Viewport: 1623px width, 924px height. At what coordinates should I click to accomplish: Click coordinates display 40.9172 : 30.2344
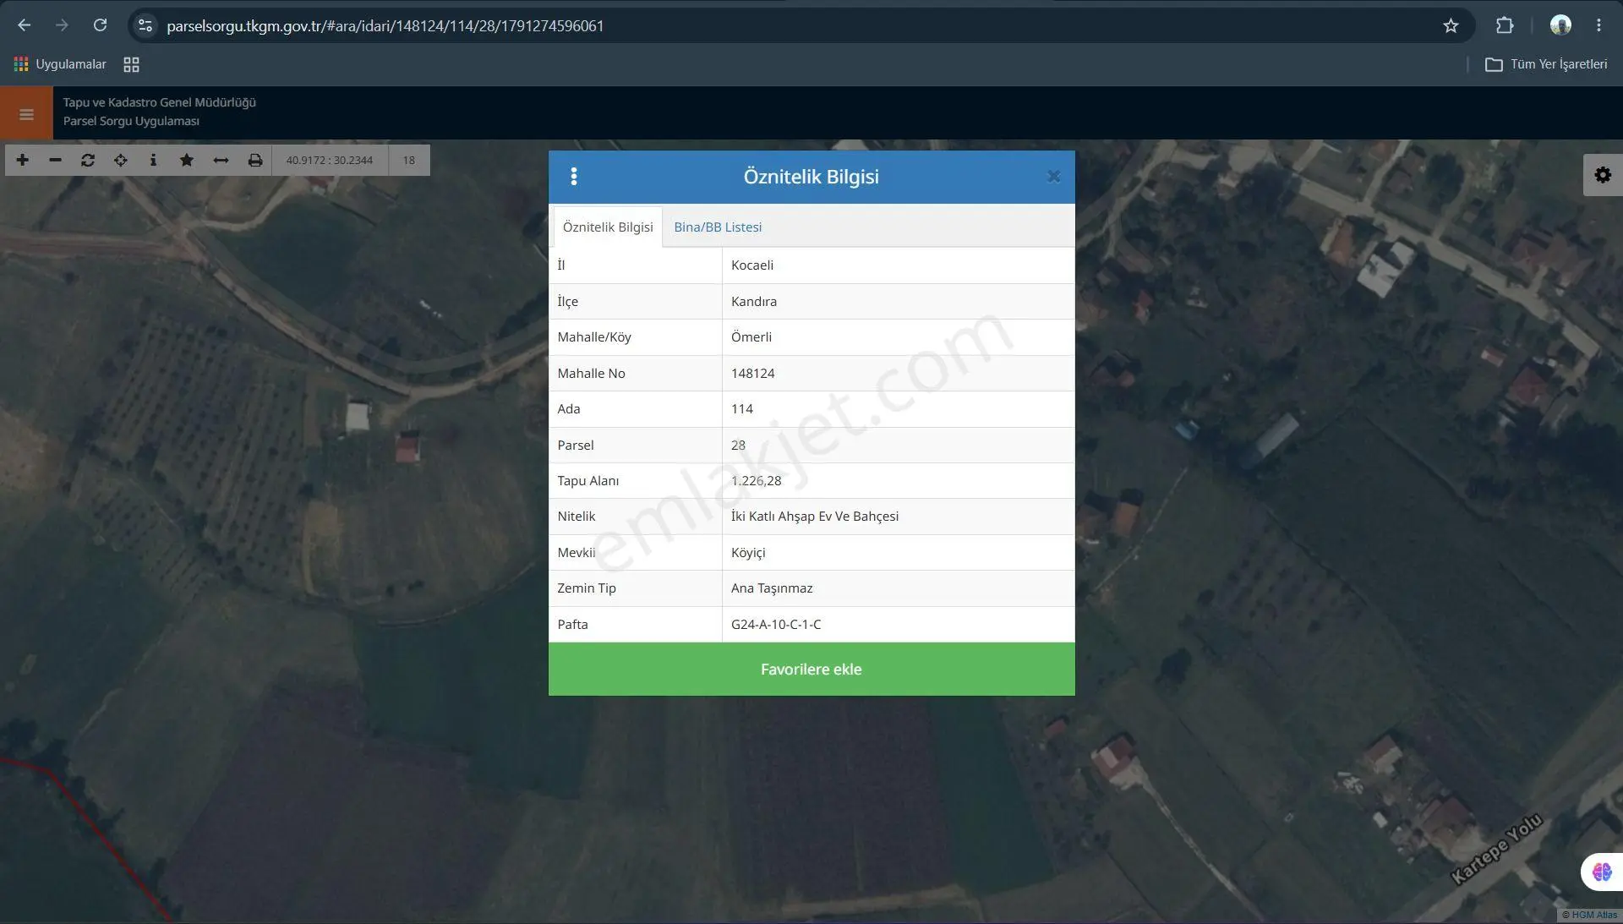329,160
